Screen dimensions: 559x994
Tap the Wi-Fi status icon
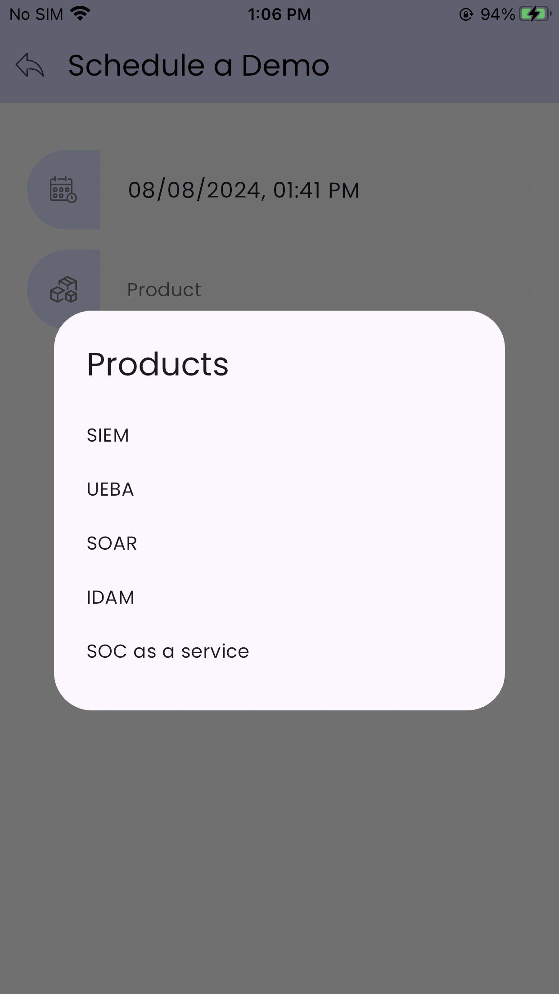[81, 14]
